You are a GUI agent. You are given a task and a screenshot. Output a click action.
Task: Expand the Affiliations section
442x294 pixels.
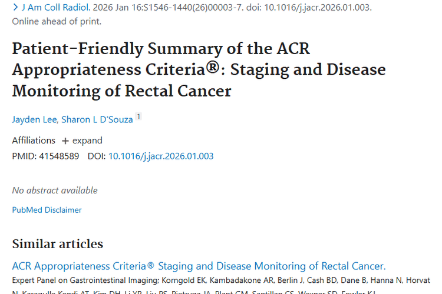pos(82,141)
